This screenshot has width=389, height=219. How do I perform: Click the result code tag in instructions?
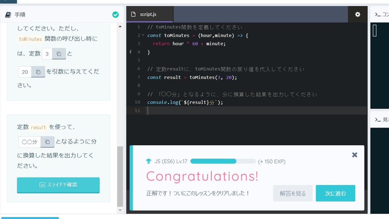[38, 127]
